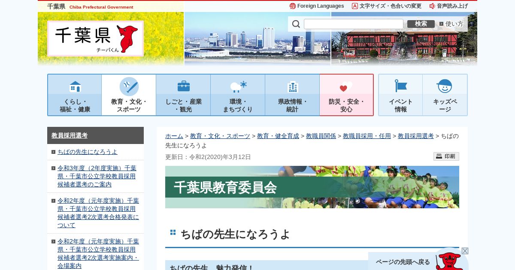Open キッズページ
Image resolution: width=515 pixels, height=270 pixels.
(x=445, y=95)
